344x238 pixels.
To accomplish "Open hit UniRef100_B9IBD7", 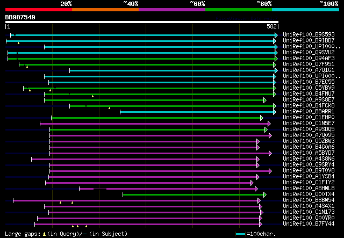I will 309,41.
